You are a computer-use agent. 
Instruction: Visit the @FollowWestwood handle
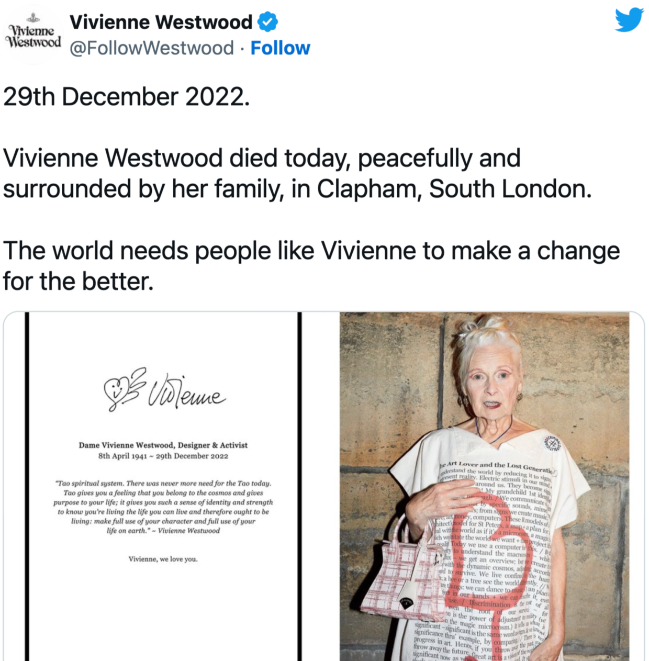click(151, 48)
